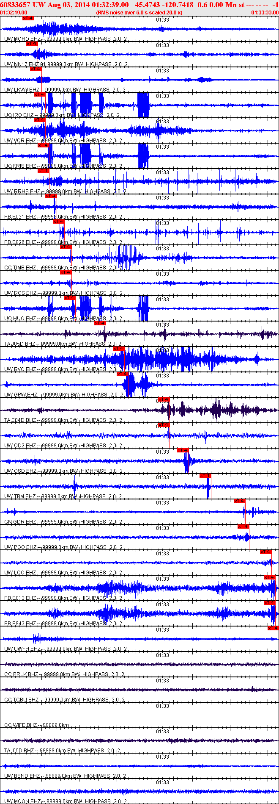Click the CC TIMB EHZ station label

[x=20, y=268]
